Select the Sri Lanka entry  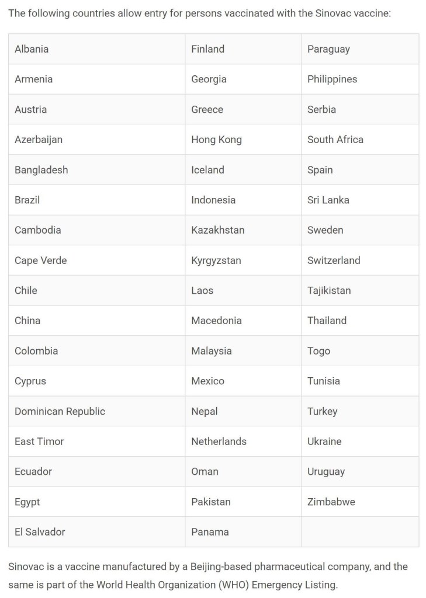[x=329, y=200]
